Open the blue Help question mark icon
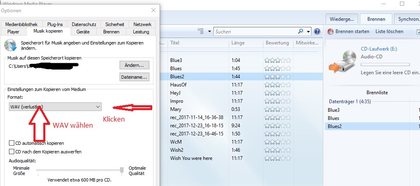The height and width of the screenshot is (186, 420). point(317,31)
